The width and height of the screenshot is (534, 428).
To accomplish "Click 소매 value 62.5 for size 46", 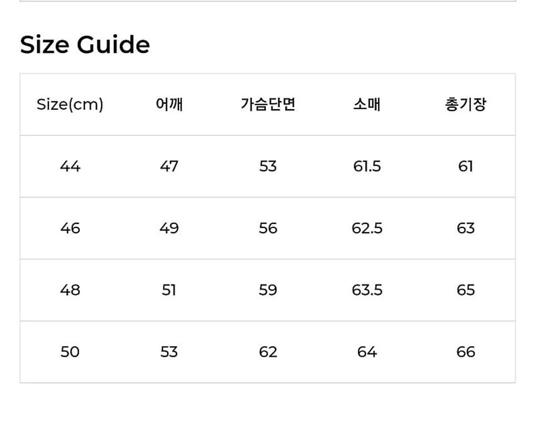I will point(367,228).
